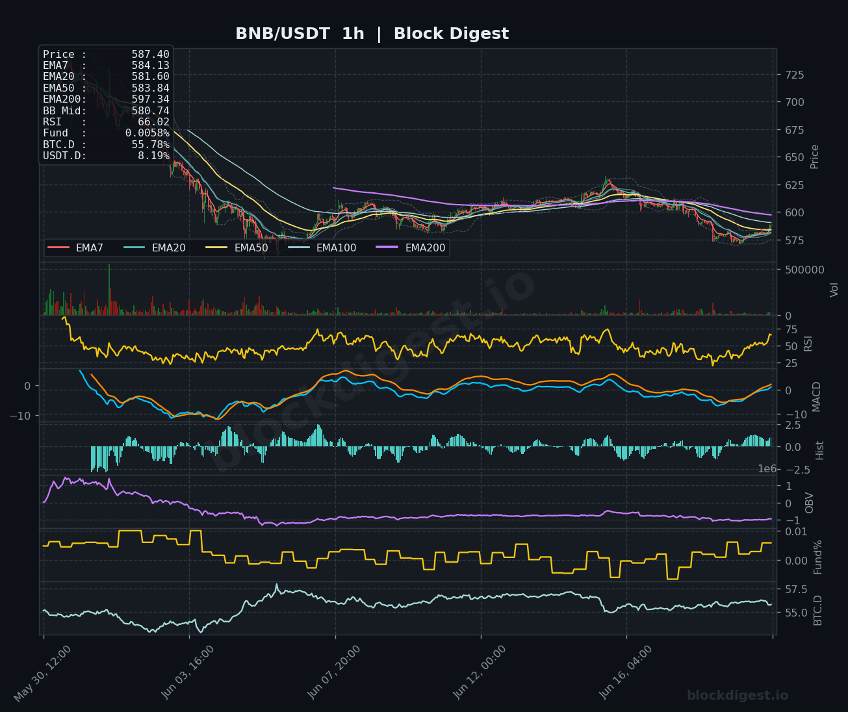The height and width of the screenshot is (712, 848).
Task: Click the EMA7 legend entry
Action: click(75, 248)
